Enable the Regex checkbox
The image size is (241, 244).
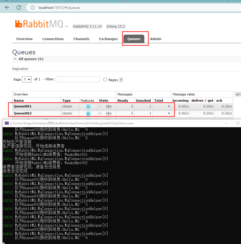point(105,80)
